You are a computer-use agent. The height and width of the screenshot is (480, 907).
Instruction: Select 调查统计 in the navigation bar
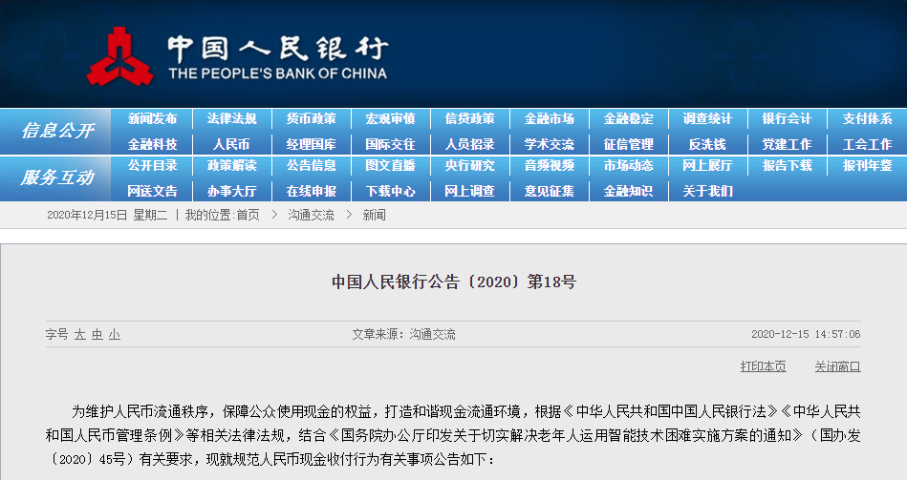point(707,119)
